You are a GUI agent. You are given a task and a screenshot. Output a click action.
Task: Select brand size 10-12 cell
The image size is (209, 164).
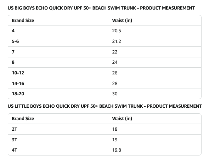[x=18, y=73]
